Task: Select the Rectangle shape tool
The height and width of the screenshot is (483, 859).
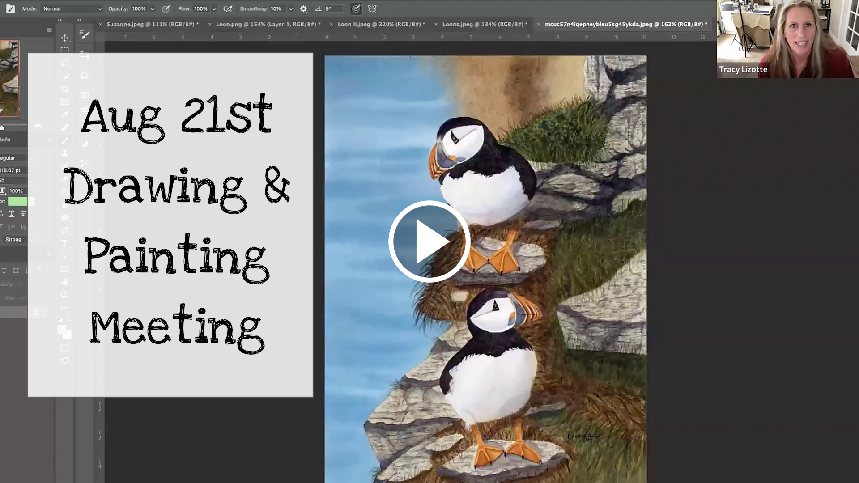Action: click(65, 269)
